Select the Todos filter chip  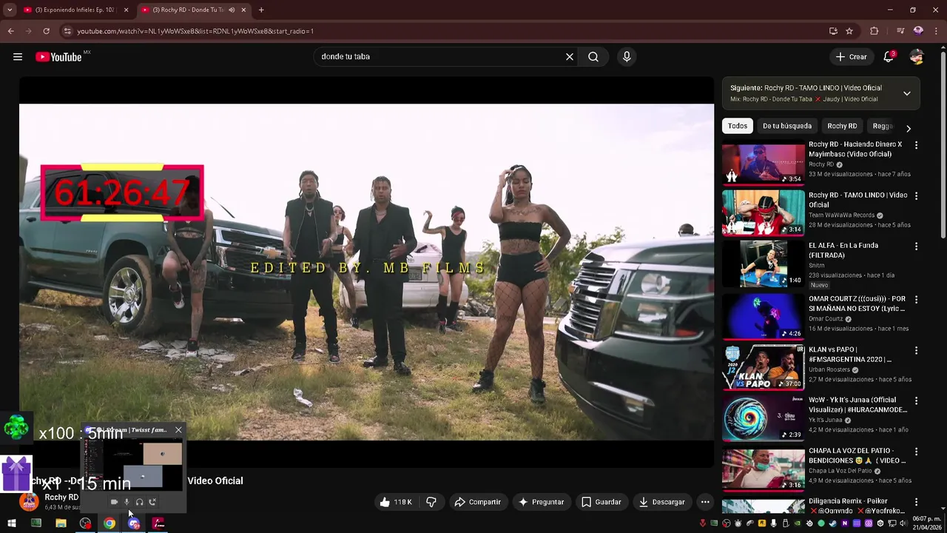pyautogui.click(x=738, y=126)
